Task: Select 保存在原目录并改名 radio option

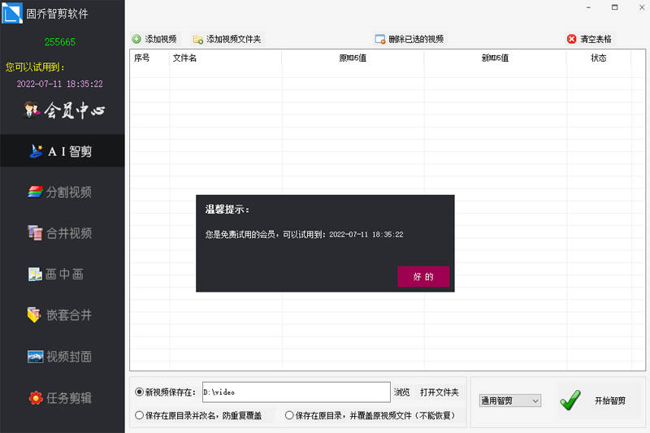Action: click(x=139, y=415)
